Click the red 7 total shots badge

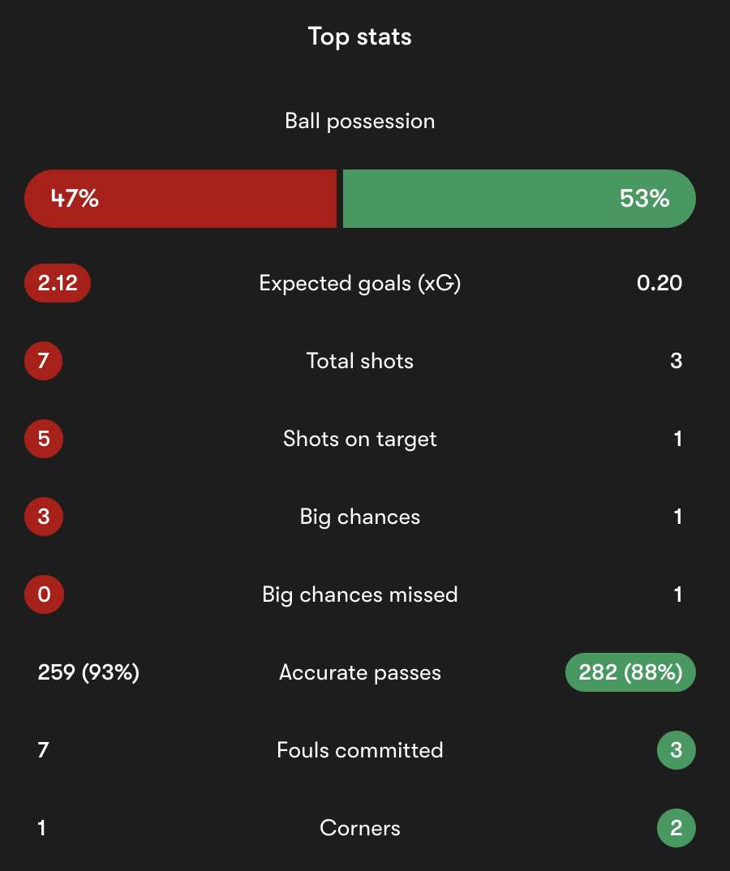44,361
